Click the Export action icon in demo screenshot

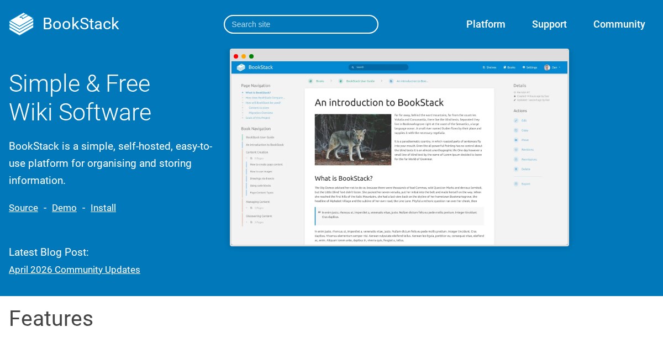pos(516,183)
